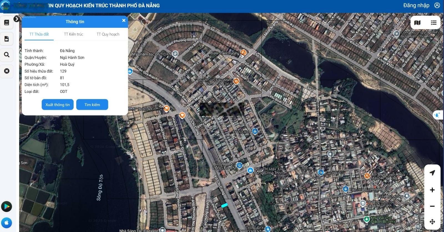
Task: Click the province value Đà Nẵng
Action: point(67,51)
